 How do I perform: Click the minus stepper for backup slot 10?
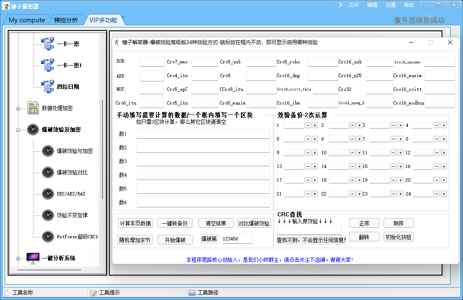click(x=352, y=153)
